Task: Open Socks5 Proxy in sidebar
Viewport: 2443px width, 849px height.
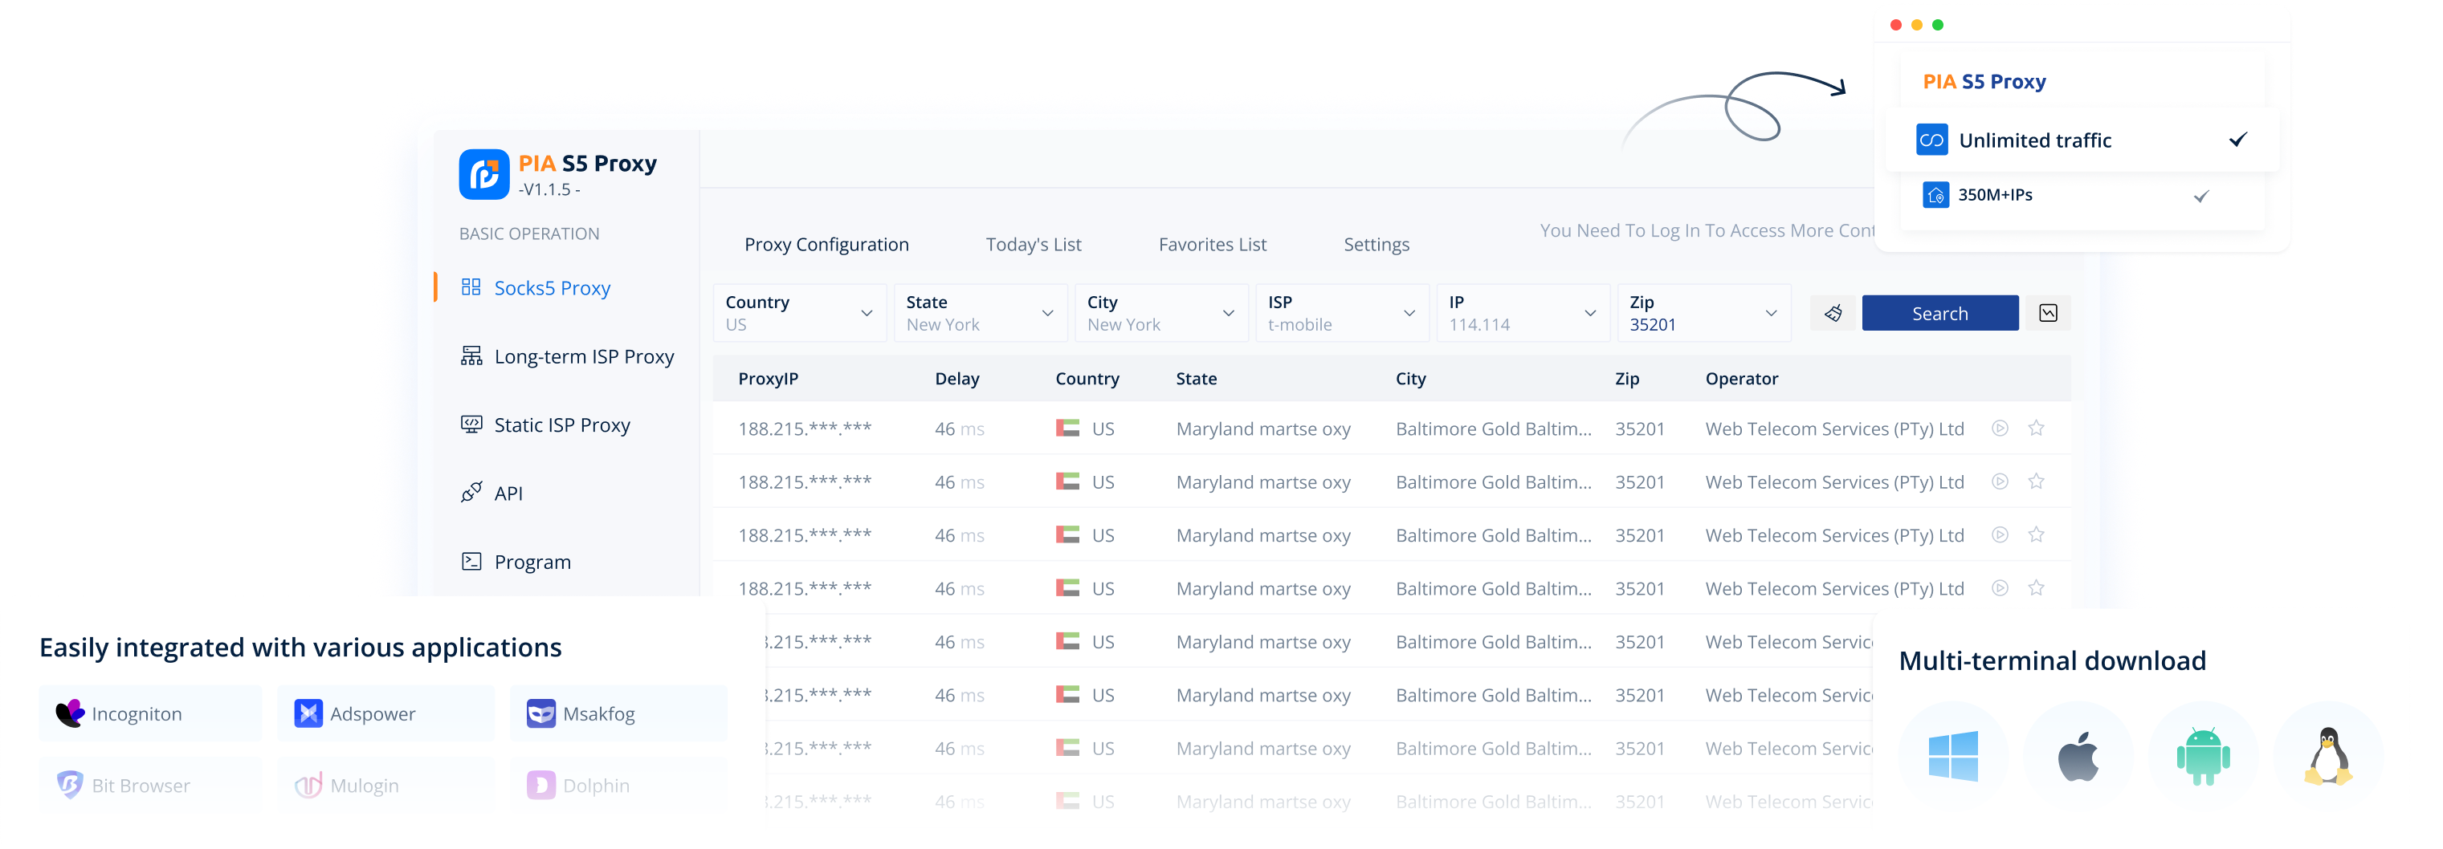Action: tap(551, 288)
